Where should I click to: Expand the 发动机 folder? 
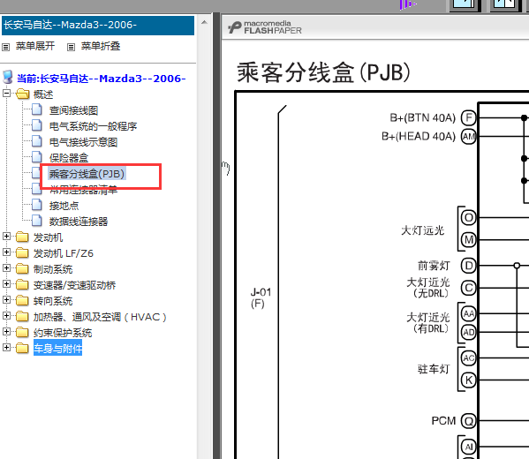[x=6, y=237]
